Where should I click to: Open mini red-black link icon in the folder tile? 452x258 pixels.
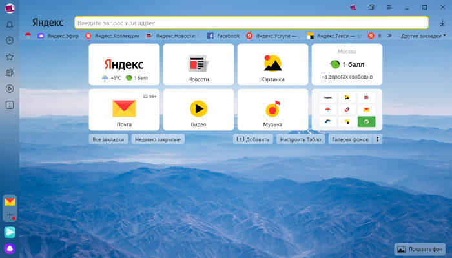(347, 110)
